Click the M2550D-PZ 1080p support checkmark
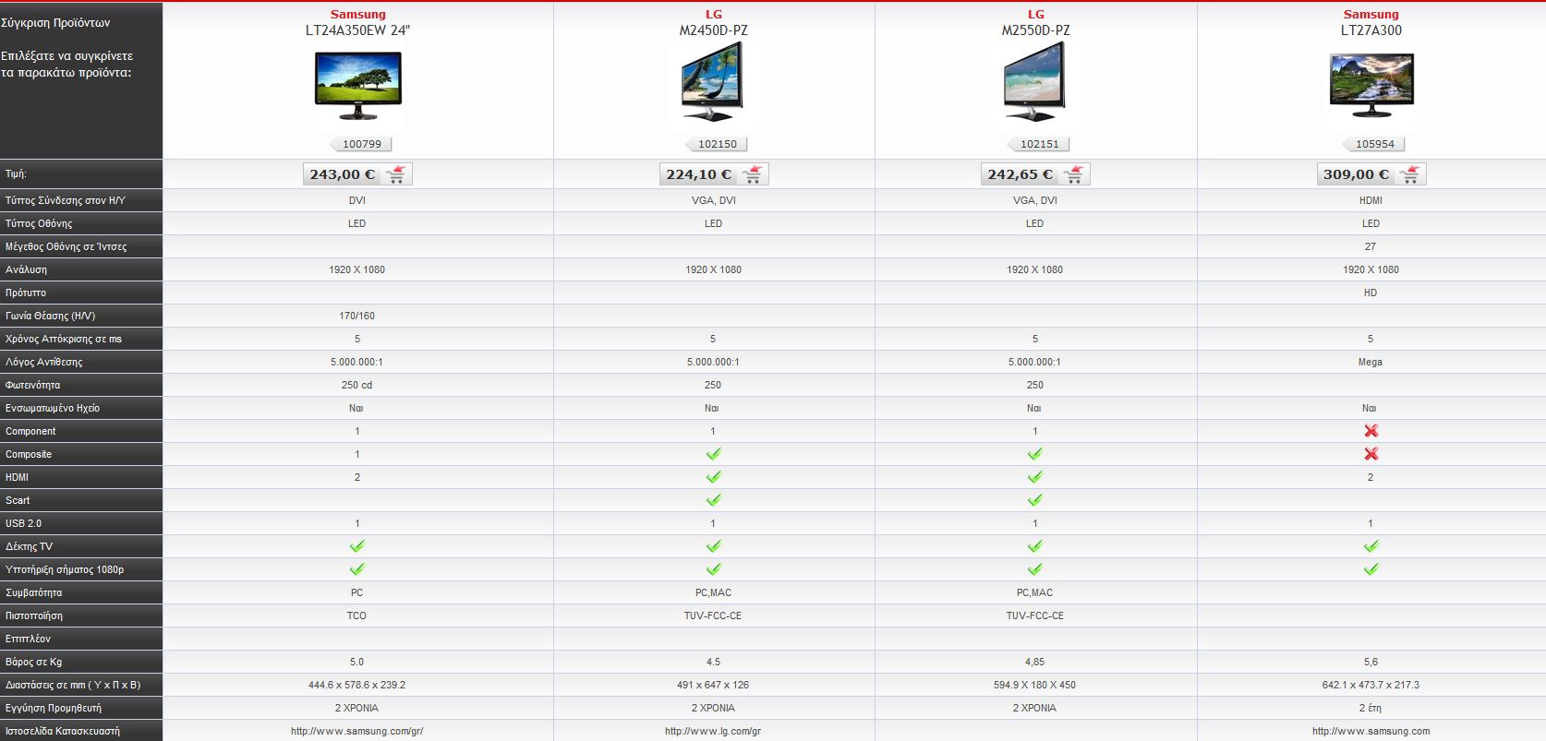This screenshot has height=741, width=1546. (1034, 569)
